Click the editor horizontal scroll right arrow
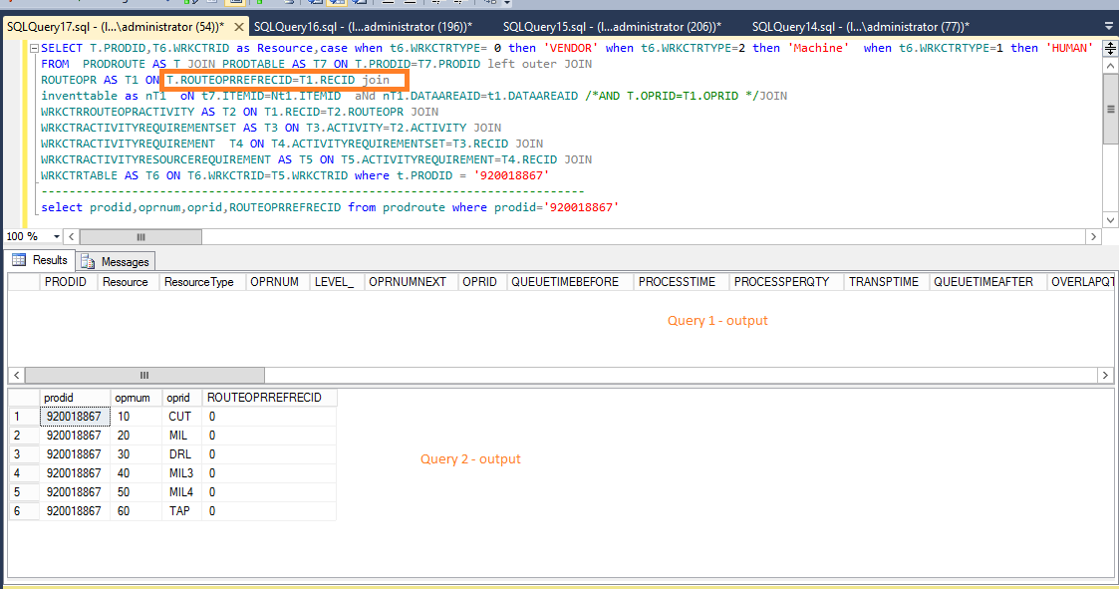The height and width of the screenshot is (589, 1119). point(1093,236)
